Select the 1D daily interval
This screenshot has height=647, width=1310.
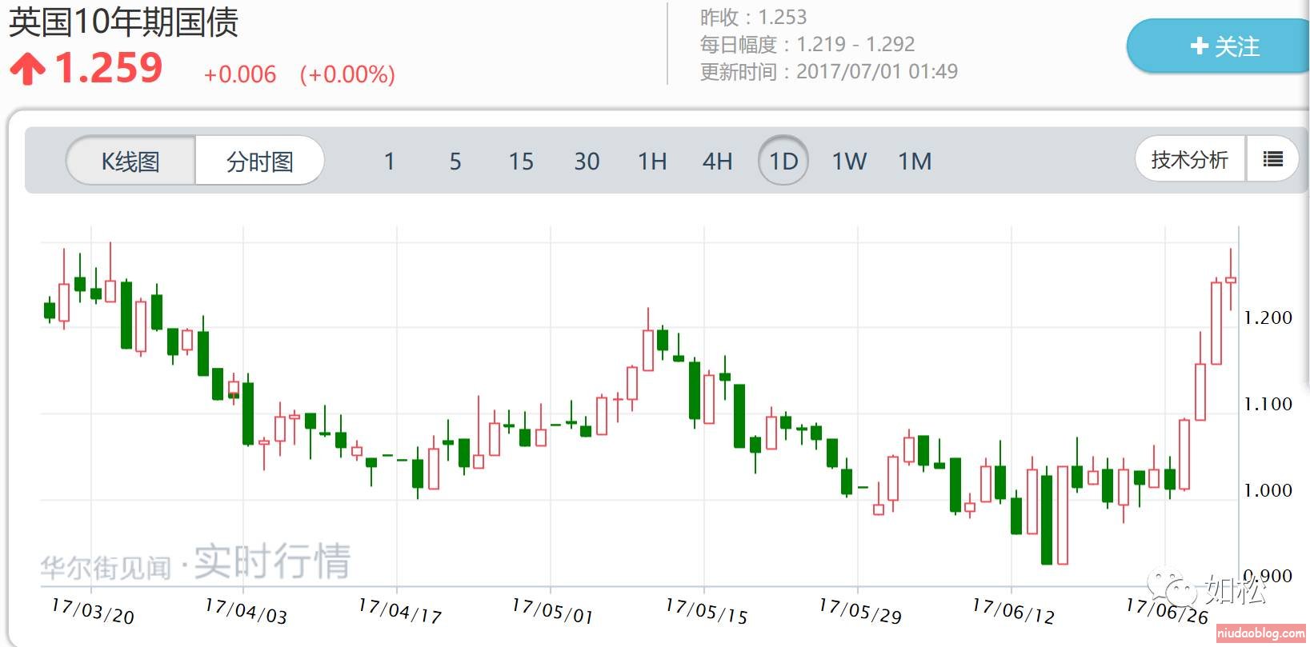click(783, 161)
